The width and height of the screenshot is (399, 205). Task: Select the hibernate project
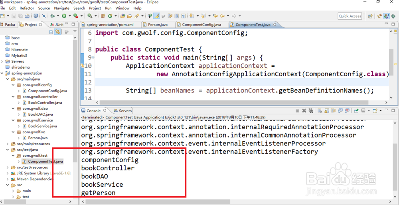tap(19, 49)
